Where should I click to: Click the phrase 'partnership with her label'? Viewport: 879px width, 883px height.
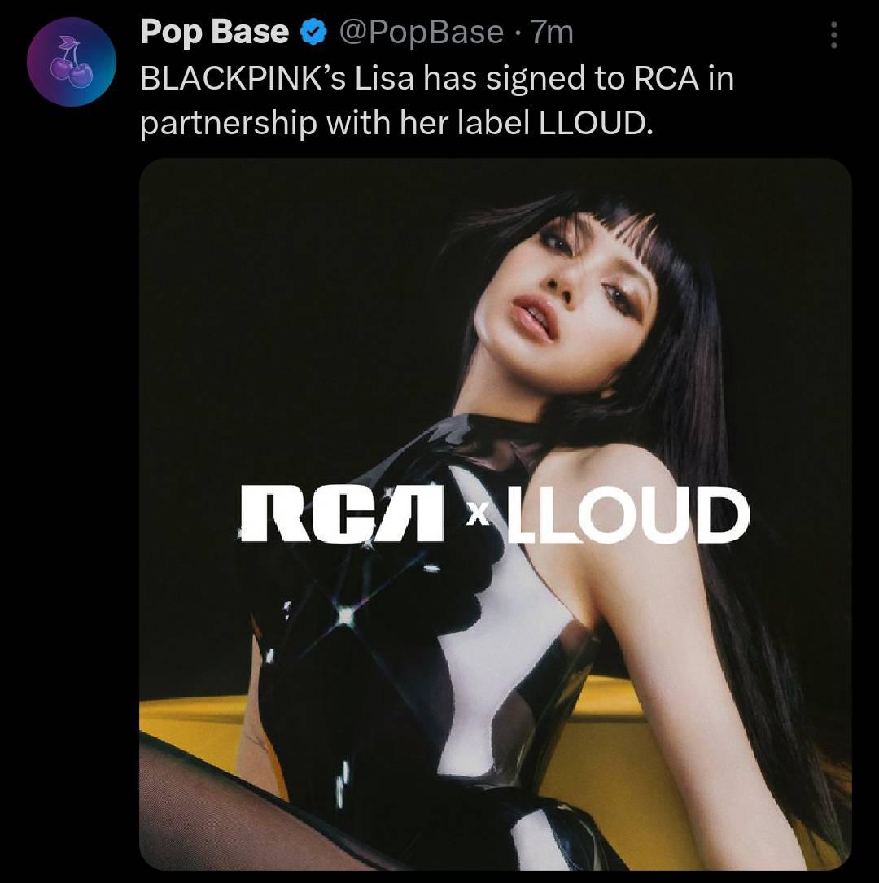335,124
